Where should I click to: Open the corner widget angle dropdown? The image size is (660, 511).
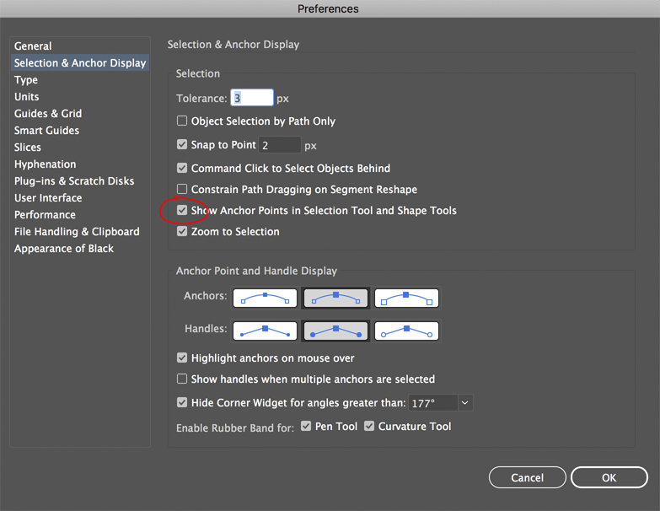(x=464, y=403)
